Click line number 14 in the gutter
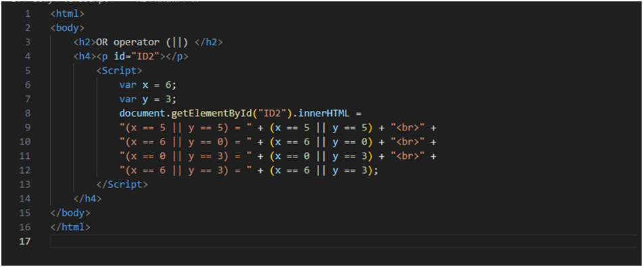Viewport: 643px width, 267px height. point(25,199)
